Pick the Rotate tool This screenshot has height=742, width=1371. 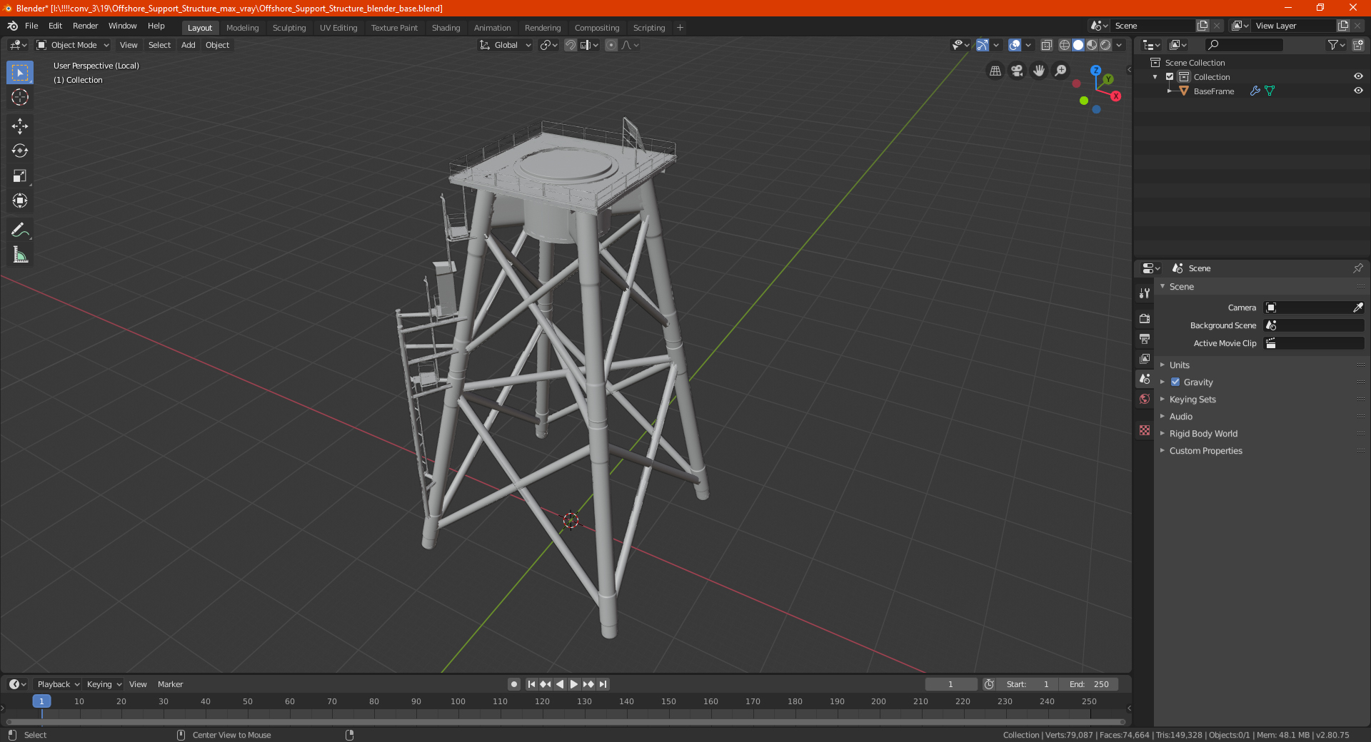pos(20,151)
